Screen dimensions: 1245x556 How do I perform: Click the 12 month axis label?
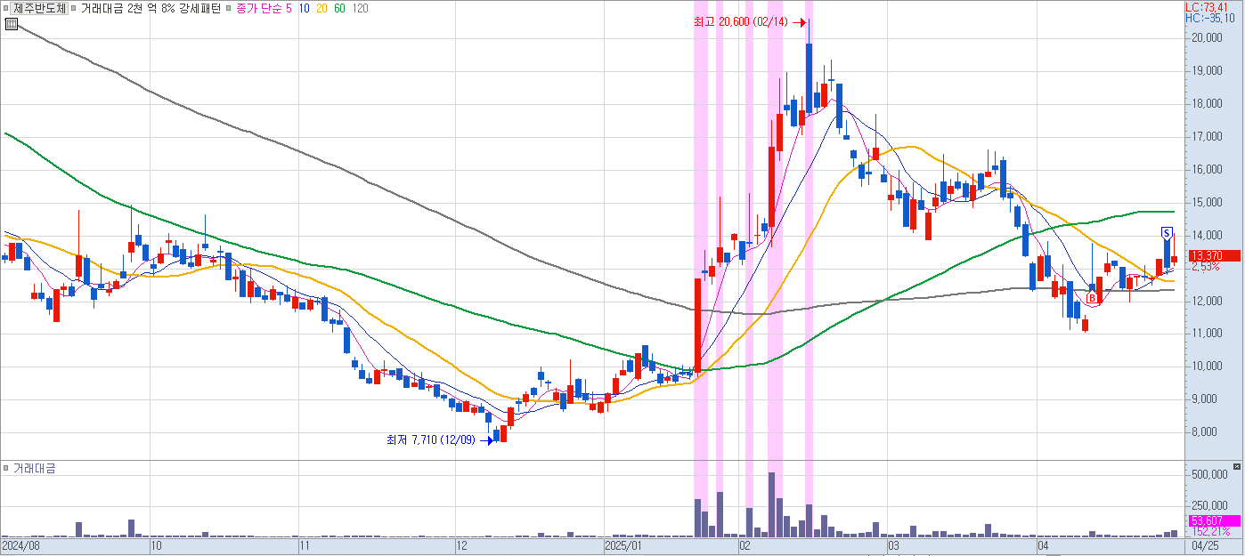(x=461, y=545)
